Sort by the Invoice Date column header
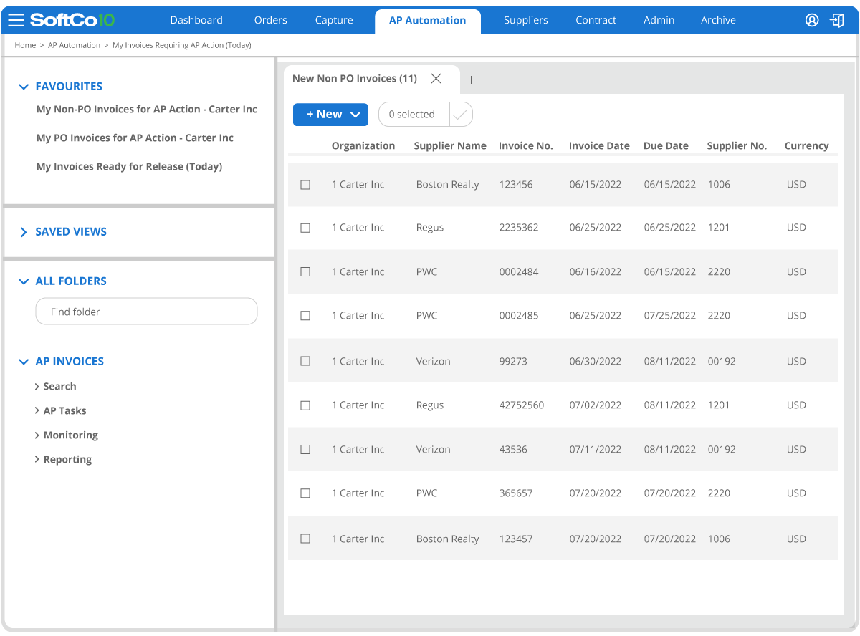 click(599, 146)
